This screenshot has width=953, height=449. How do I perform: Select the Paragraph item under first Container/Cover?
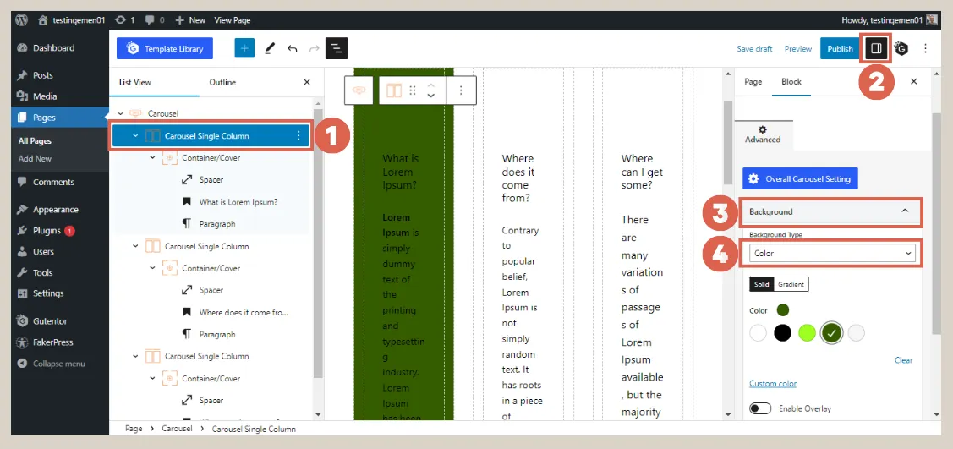(217, 224)
